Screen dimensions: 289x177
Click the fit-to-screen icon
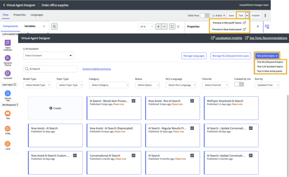172,27
